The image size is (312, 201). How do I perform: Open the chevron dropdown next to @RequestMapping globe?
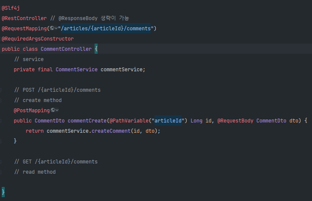point(56,28)
